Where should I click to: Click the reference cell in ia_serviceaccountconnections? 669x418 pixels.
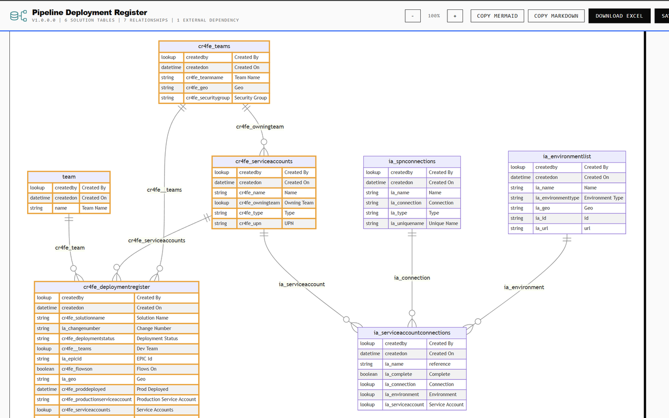point(446,364)
